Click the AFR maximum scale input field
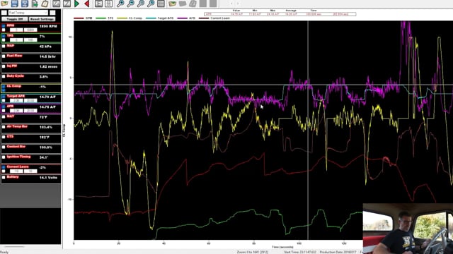453x254 pixels. tap(30, 111)
